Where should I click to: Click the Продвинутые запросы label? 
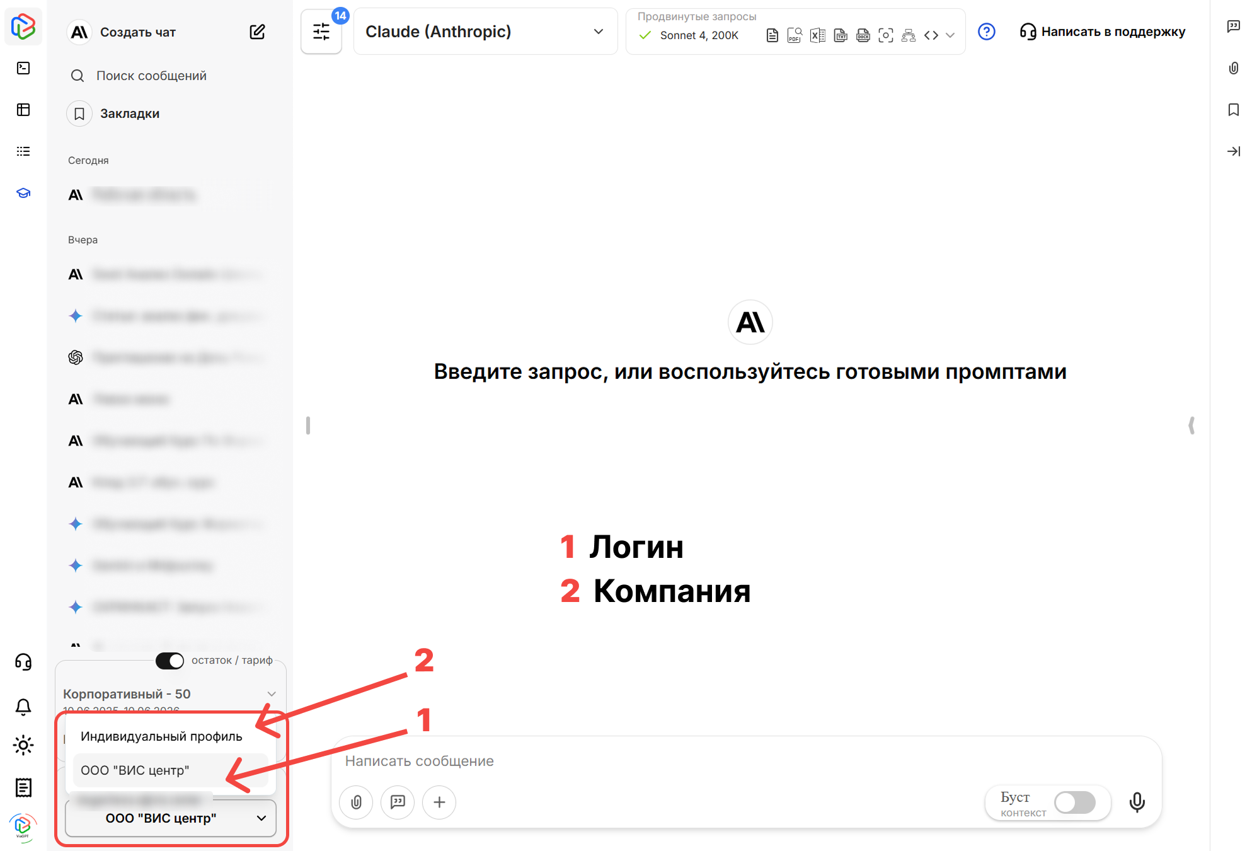click(697, 16)
